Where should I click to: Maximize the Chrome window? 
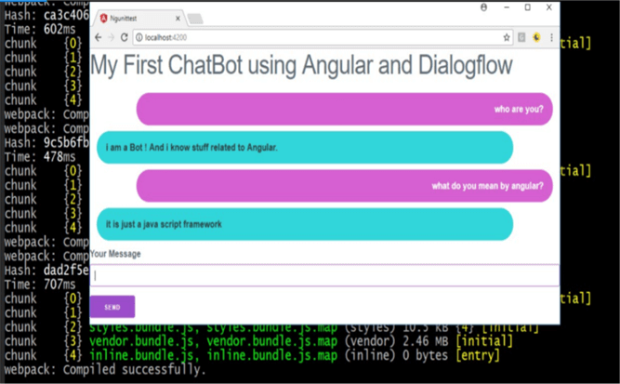(x=527, y=7)
